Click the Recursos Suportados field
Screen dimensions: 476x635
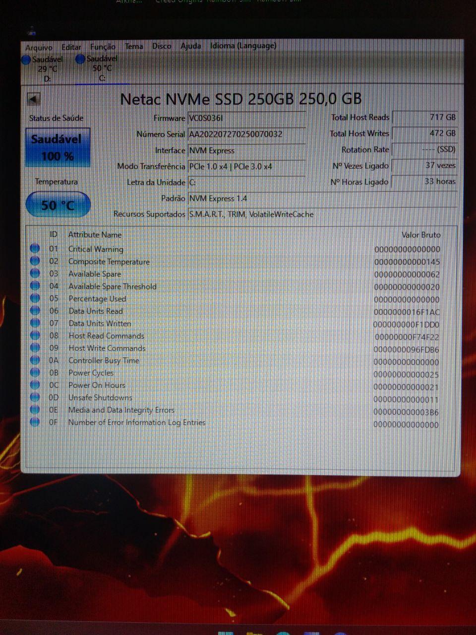coord(322,214)
